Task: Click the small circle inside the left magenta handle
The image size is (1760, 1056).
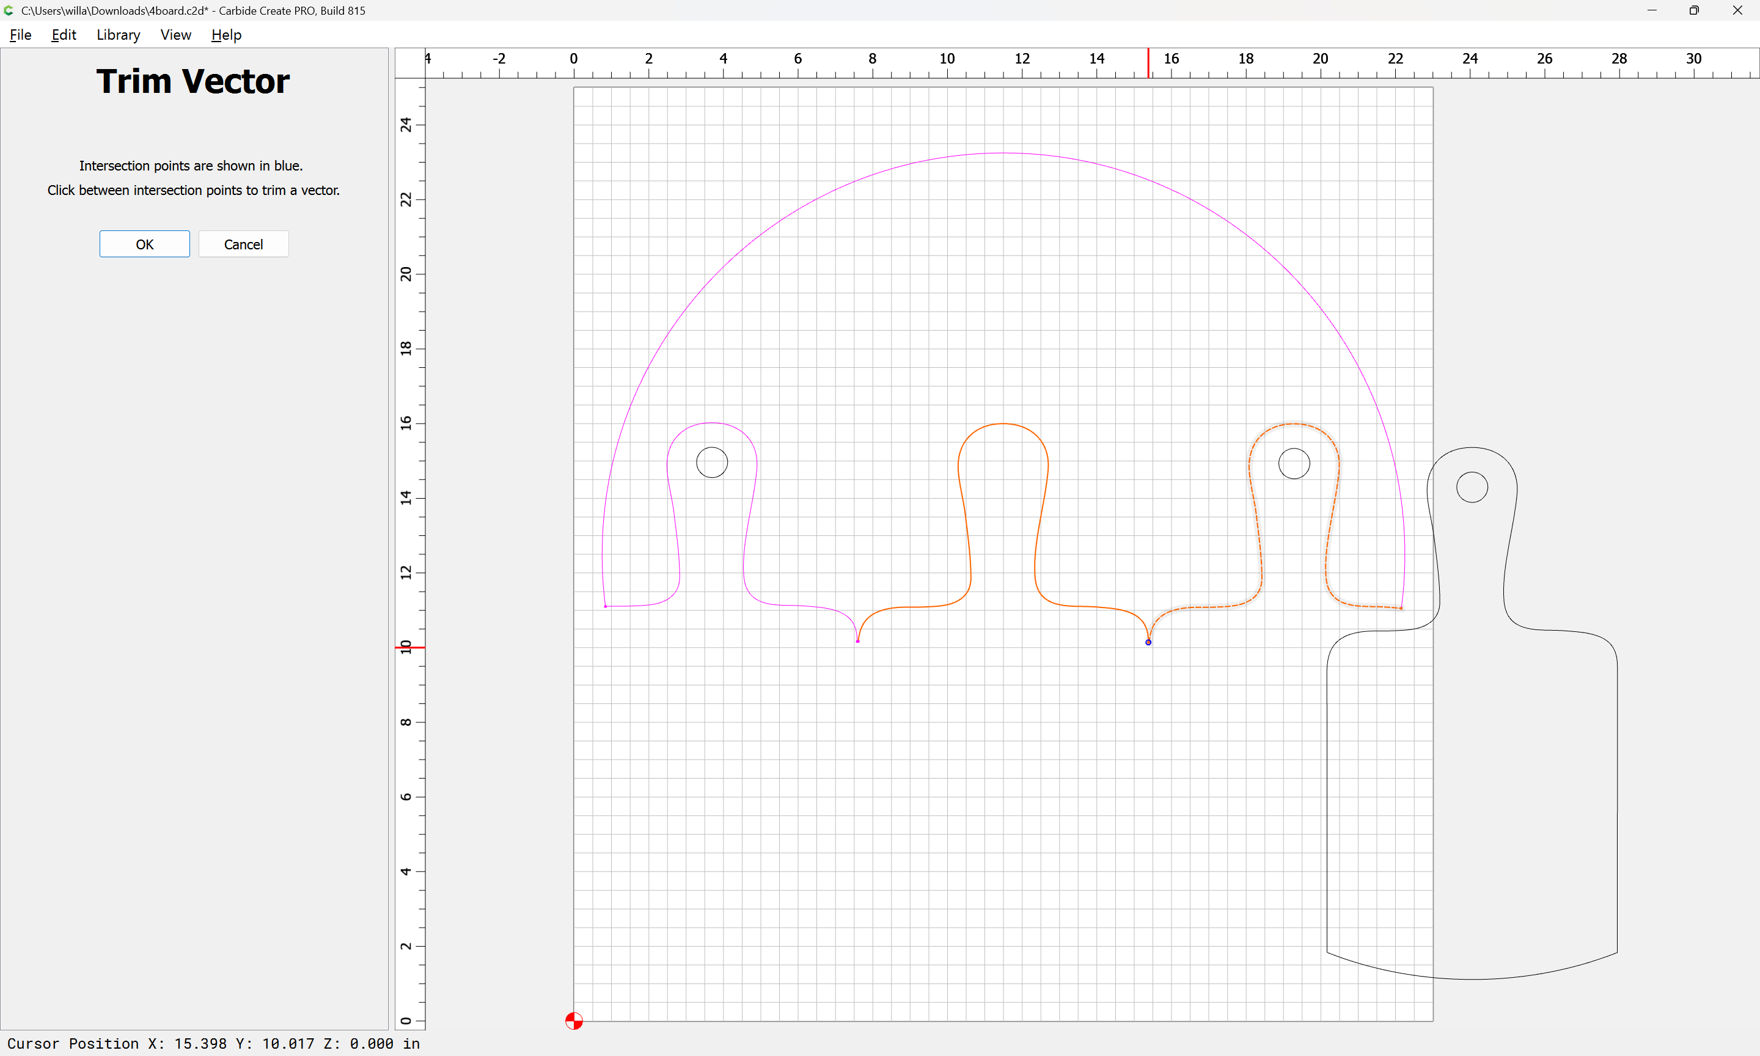Action: tap(712, 463)
